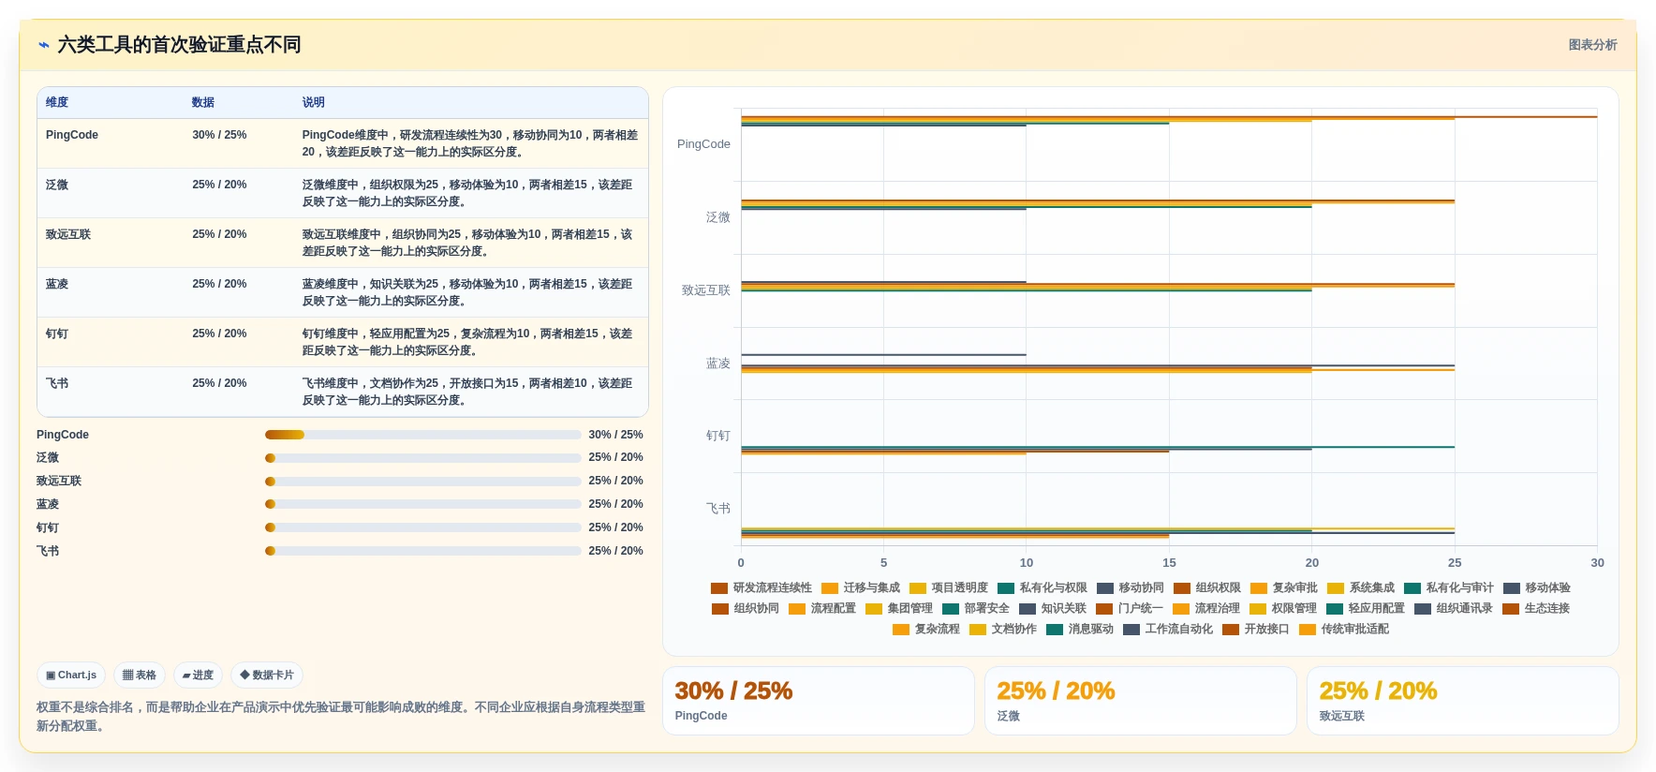Hide the 知识关联 legend series
Viewport: 1656px width, 772px height.
(1053, 608)
